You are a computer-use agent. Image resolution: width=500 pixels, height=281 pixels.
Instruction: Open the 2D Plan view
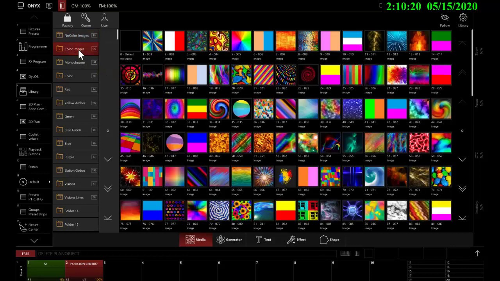[34, 122]
